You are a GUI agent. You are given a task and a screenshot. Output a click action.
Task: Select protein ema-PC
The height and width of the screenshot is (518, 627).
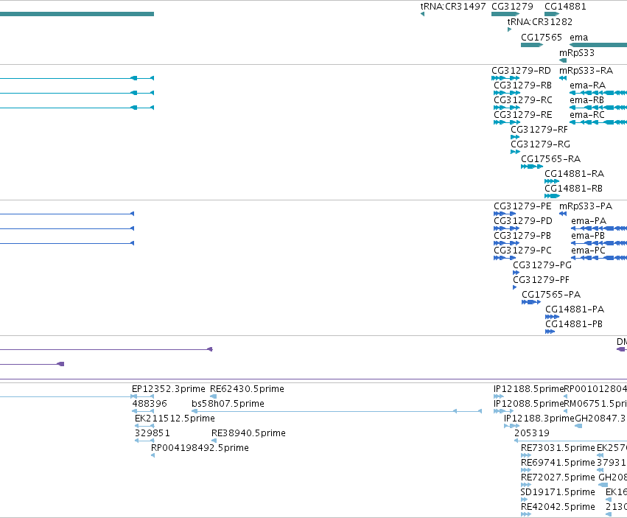point(588,251)
